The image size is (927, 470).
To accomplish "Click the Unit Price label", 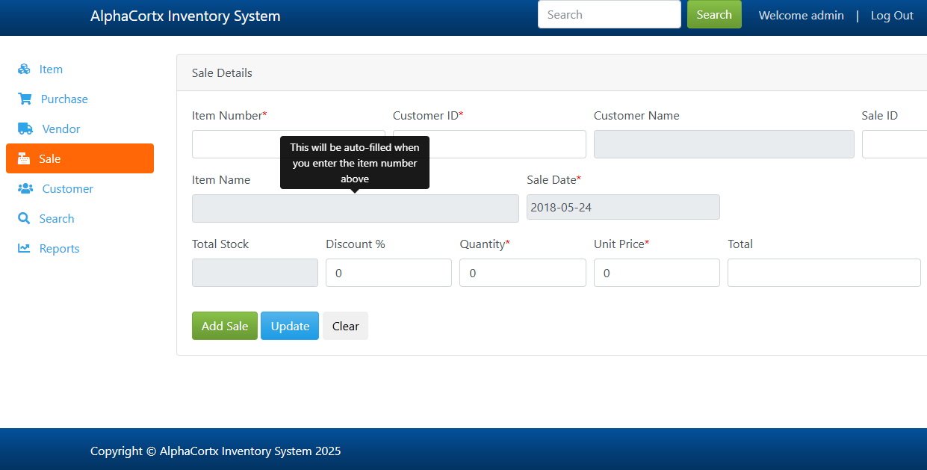I will pos(621,244).
